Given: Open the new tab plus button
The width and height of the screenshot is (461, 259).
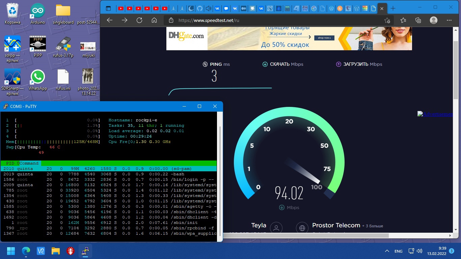Looking at the screenshot, I should 393,8.
